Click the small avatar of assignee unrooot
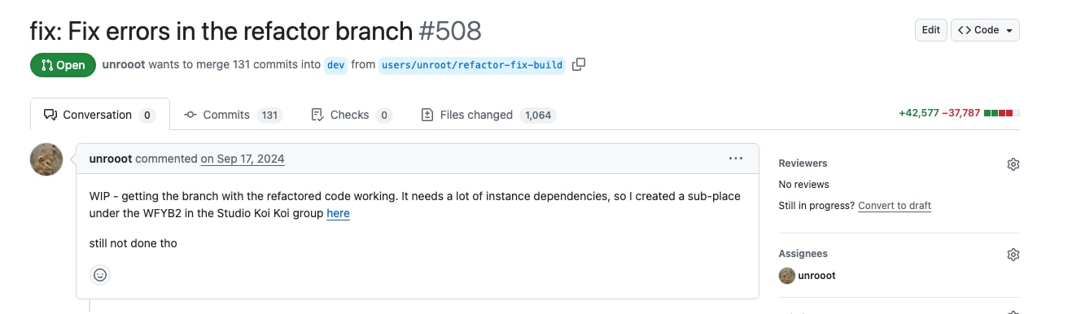 pos(787,276)
